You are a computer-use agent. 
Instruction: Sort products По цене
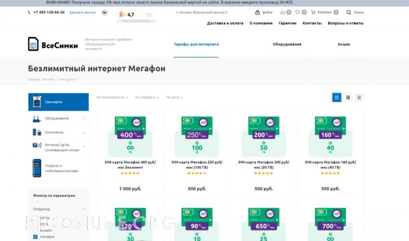174,97
